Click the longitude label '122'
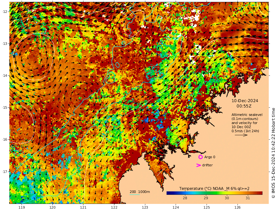Screen dimensions: 275x213 pos(114,208)
